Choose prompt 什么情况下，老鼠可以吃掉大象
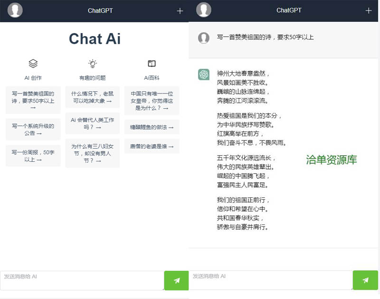This screenshot has height=299, width=380. pos(93,97)
